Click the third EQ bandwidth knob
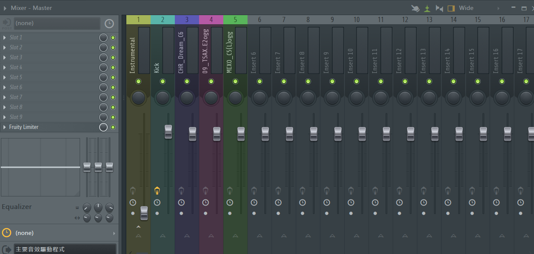534x254 pixels. pos(109,218)
